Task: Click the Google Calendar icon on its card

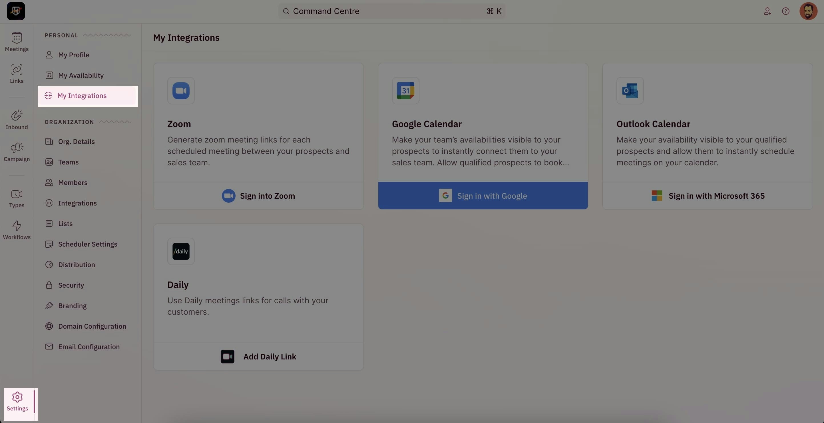Action: 406,91
